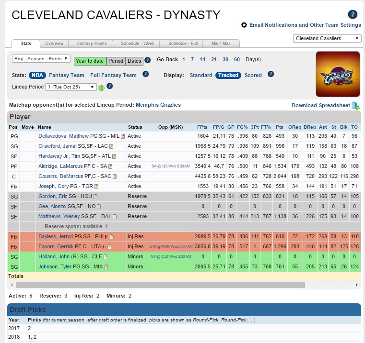Click the Download Spreadsheet icon
365x343 pixels.
click(x=356, y=106)
